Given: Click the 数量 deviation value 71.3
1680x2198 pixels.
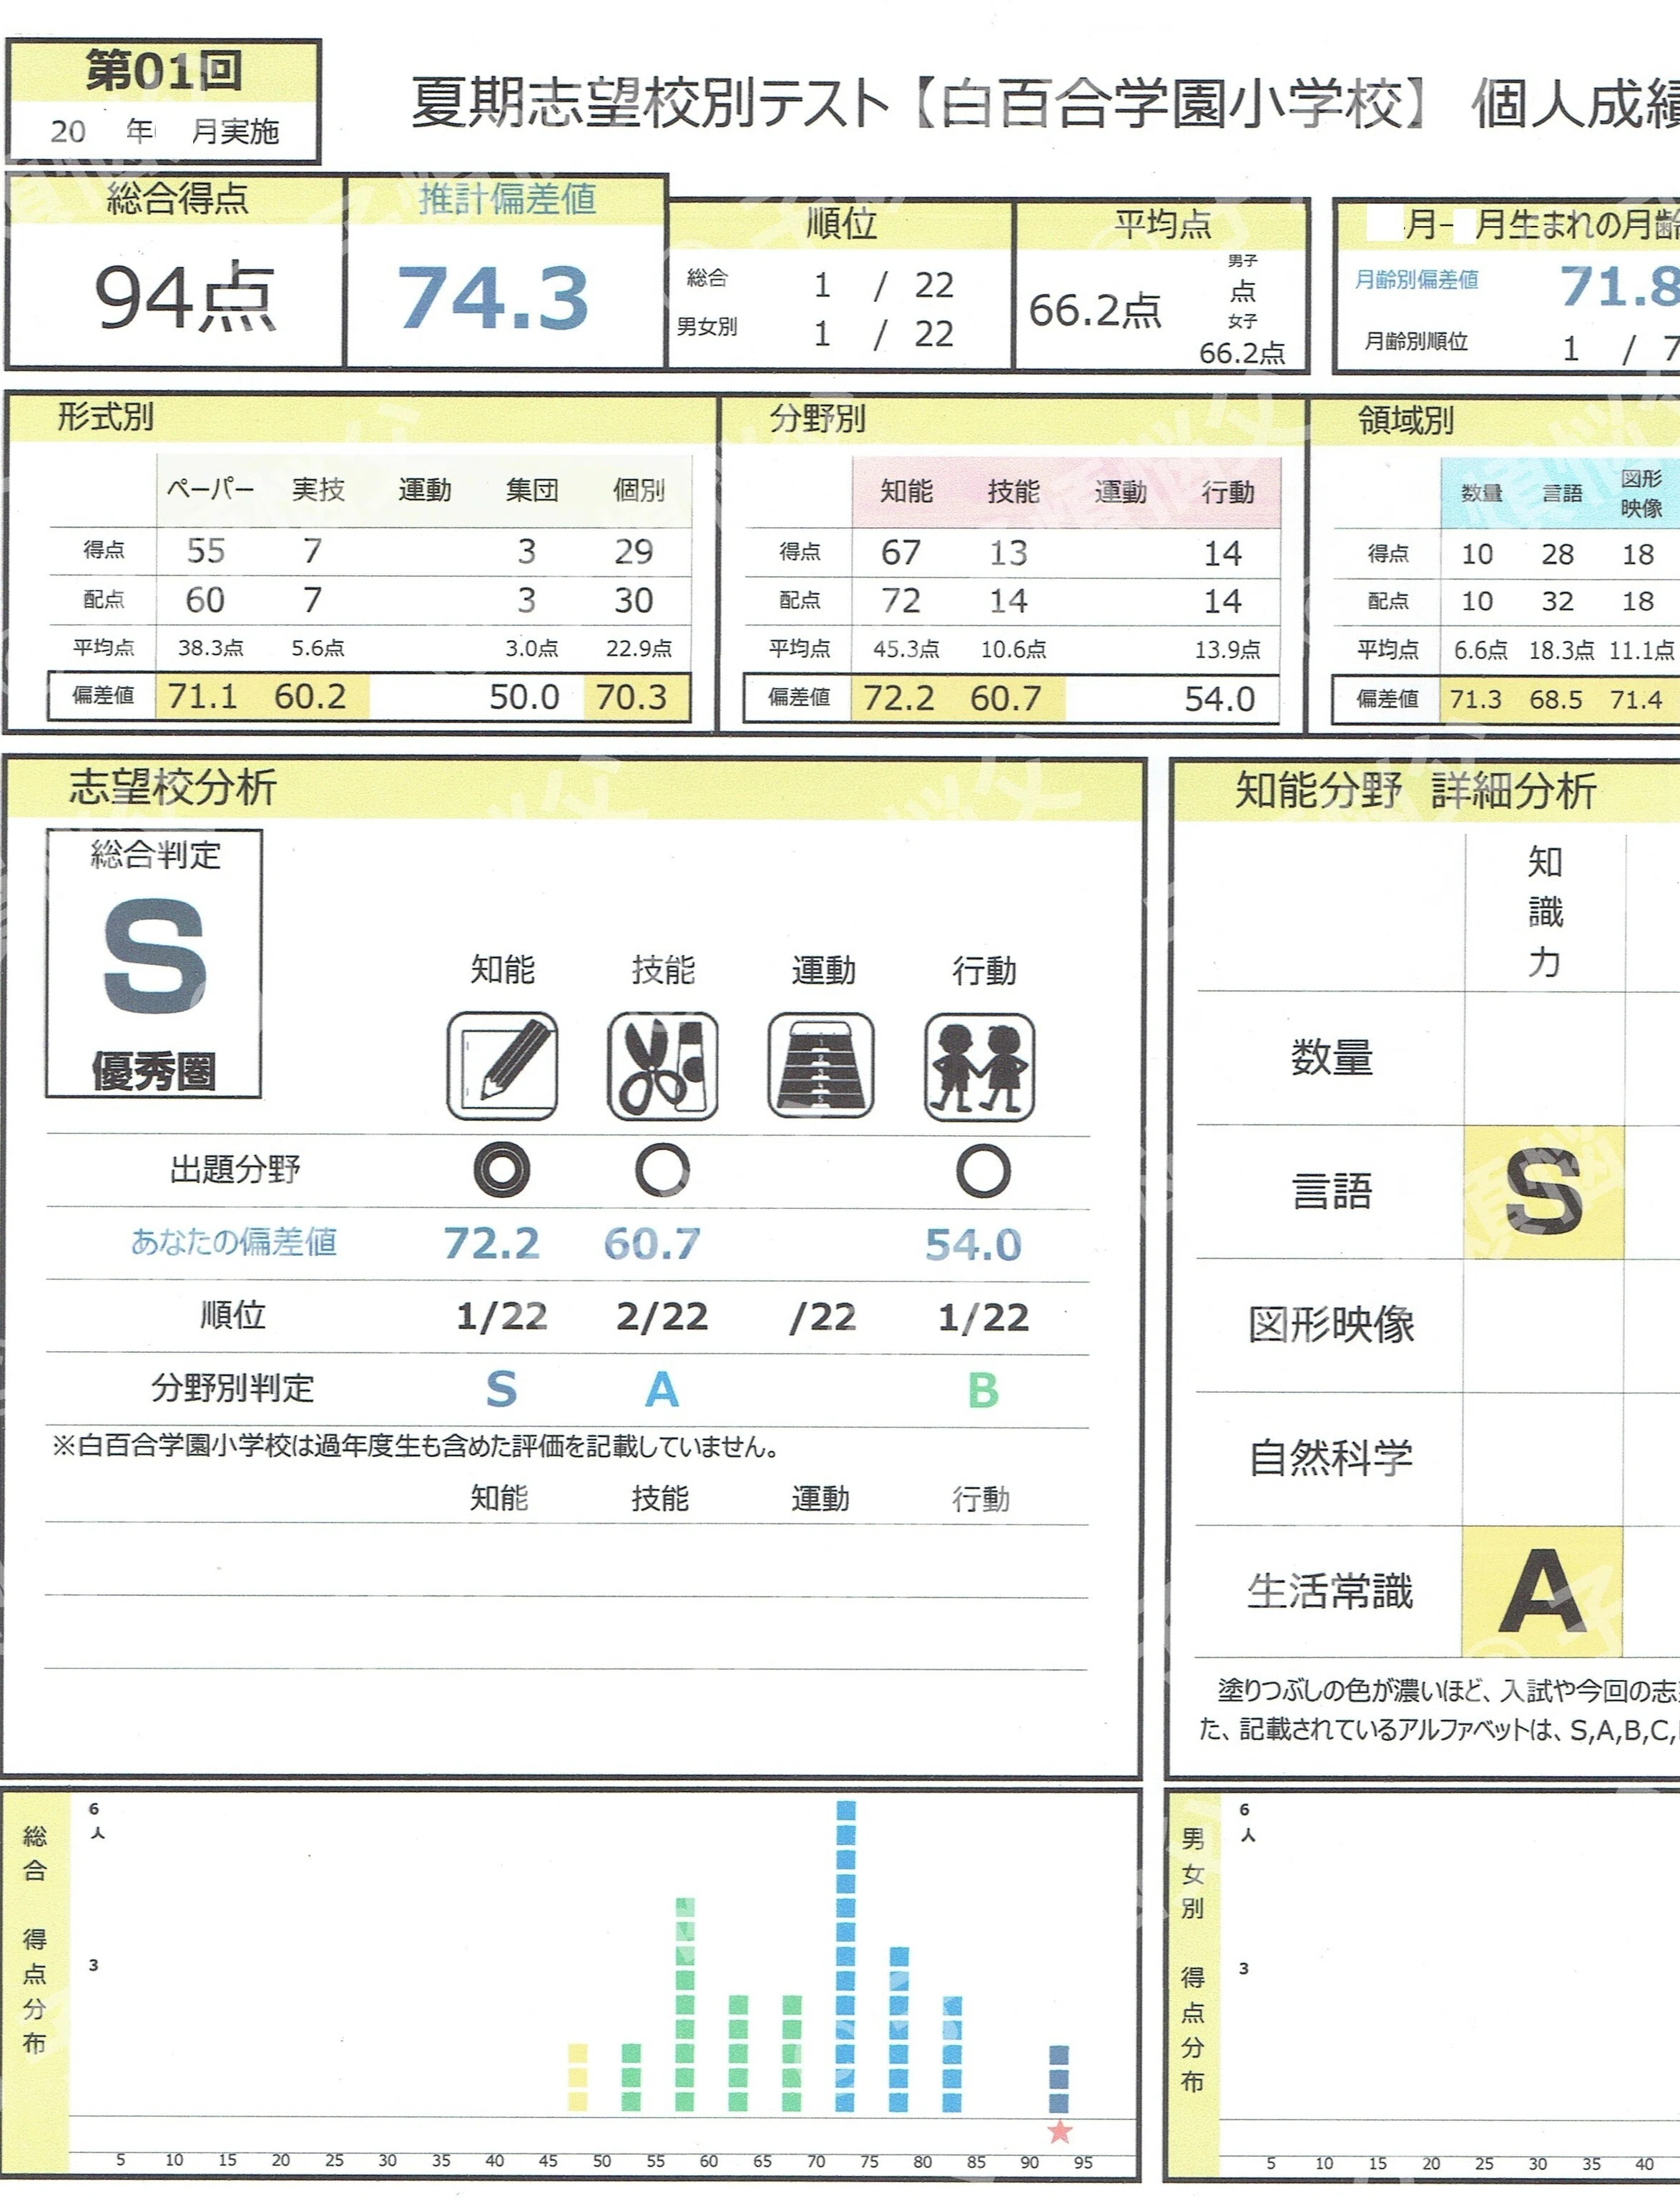Looking at the screenshot, I should (1476, 699).
